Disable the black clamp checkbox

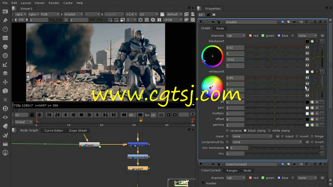tap(245, 130)
